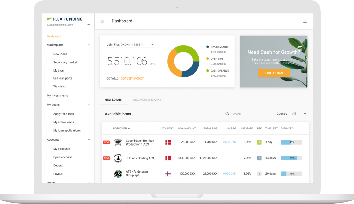Click the notifications bell icon
Viewport: 354px width, 204px height.
click(x=305, y=21)
